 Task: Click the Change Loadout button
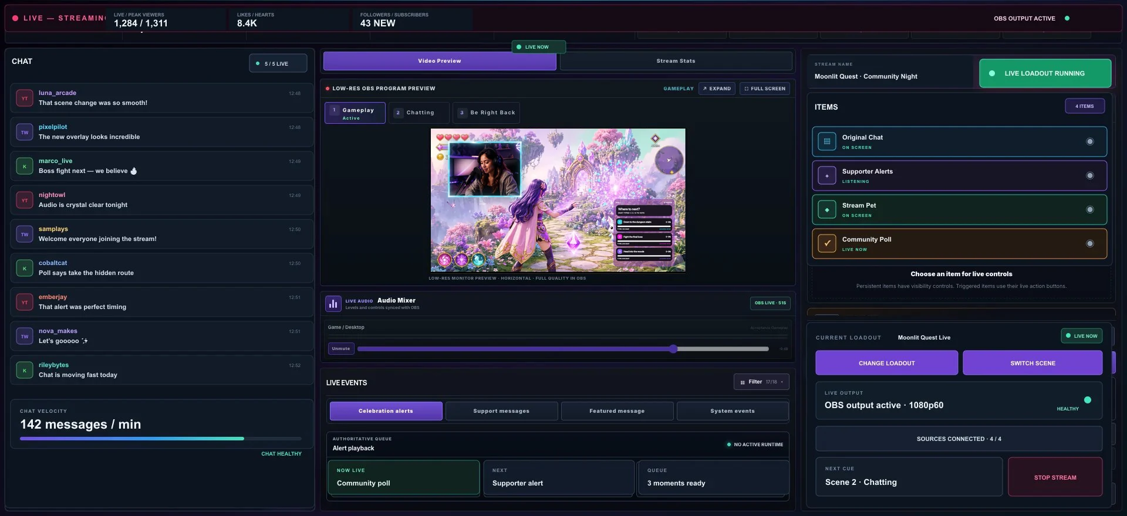pos(886,363)
